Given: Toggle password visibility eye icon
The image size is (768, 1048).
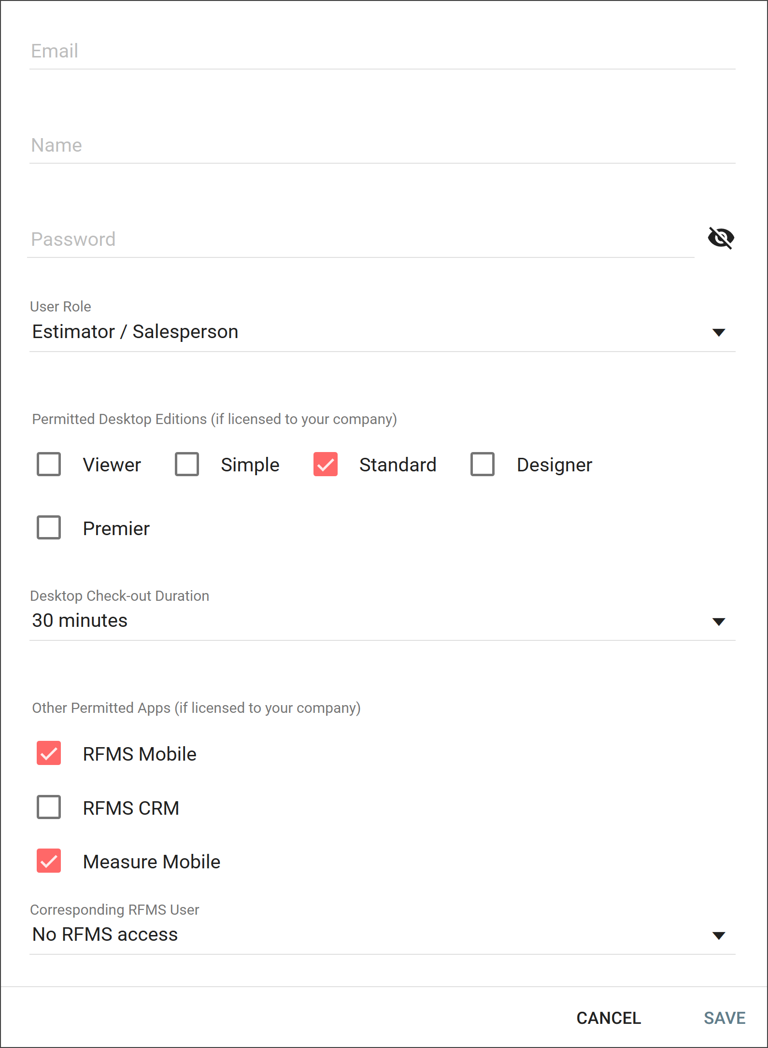Looking at the screenshot, I should [x=721, y=238].
